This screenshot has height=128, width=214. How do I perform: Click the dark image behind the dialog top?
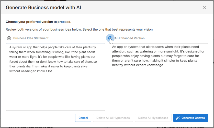[55, 1]
